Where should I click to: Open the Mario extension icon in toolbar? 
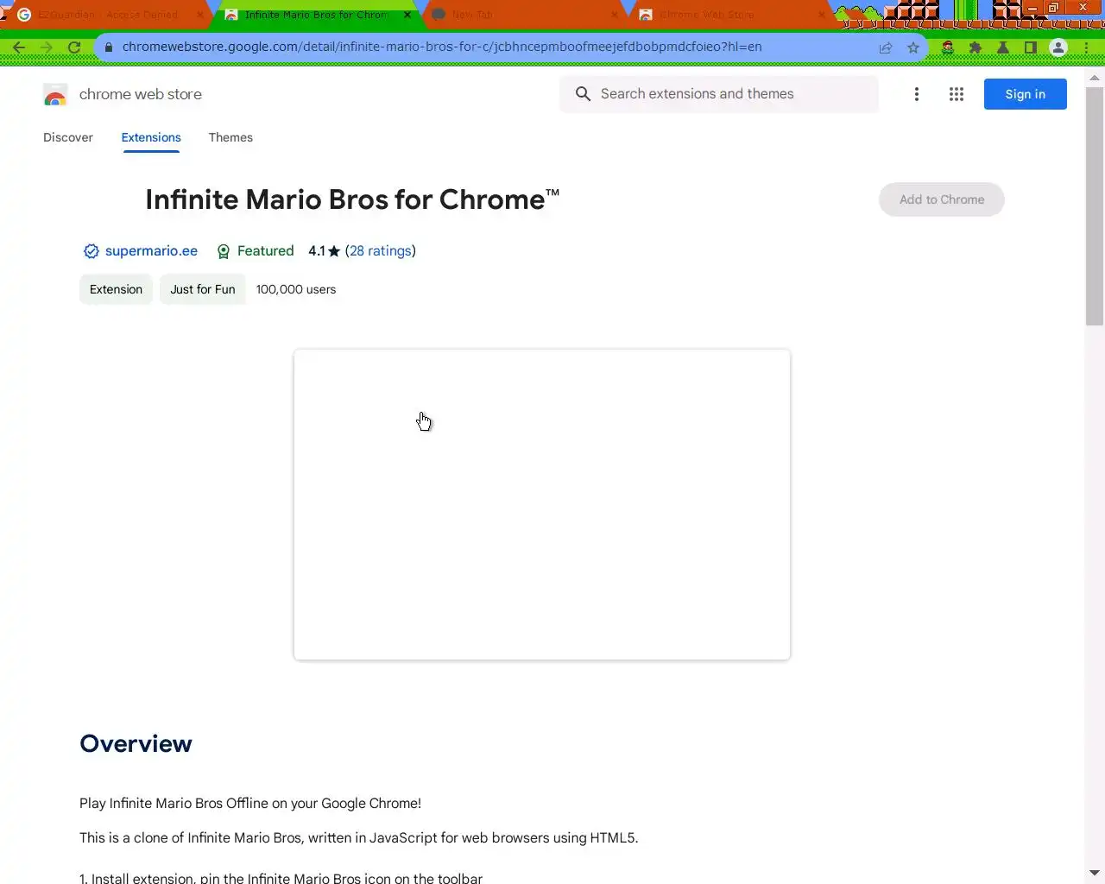(948, 47)
